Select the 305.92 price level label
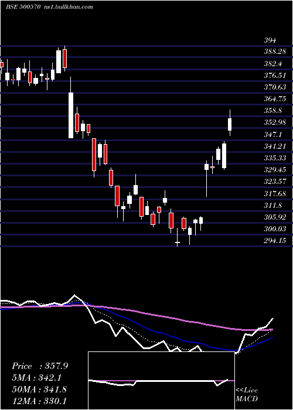293x410 pixels. (x=275, y=217)
